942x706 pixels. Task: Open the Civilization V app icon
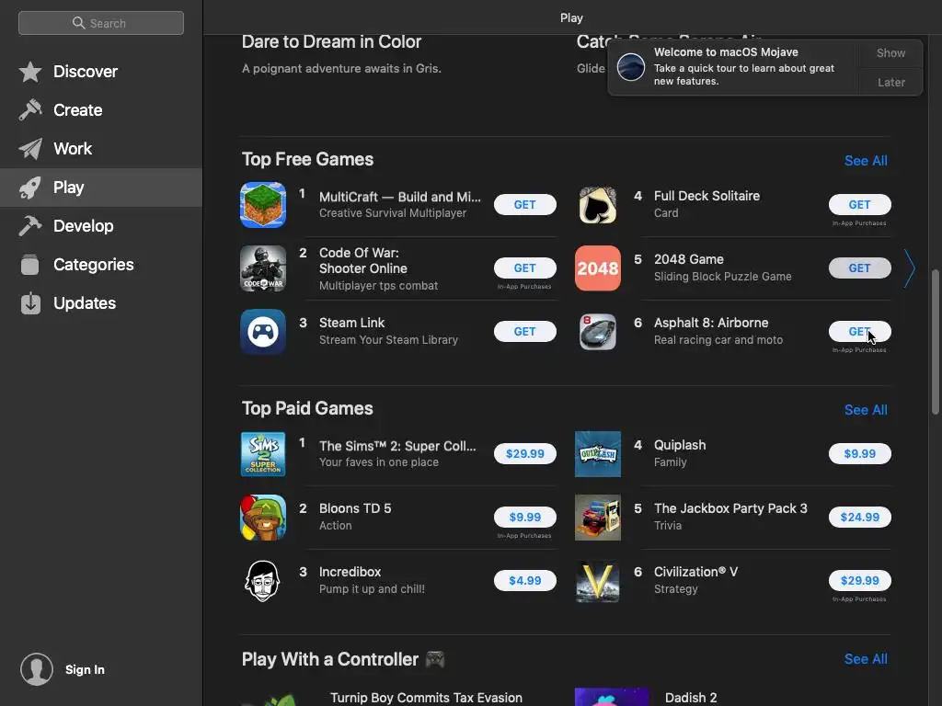tap(598, 582)
